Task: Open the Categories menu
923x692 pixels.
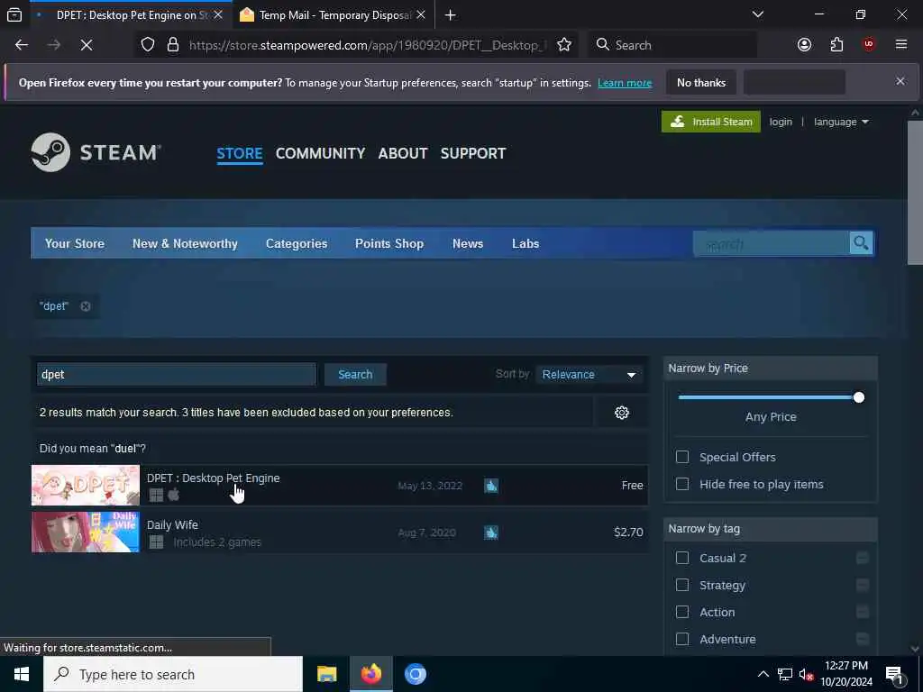Action: [297, 243]
